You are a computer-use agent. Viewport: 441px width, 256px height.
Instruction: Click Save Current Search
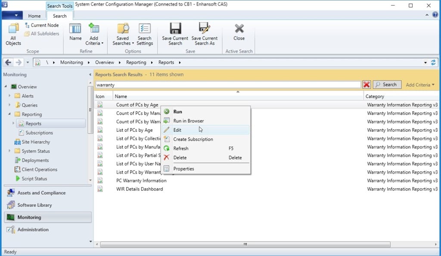[x=175, y=34]
